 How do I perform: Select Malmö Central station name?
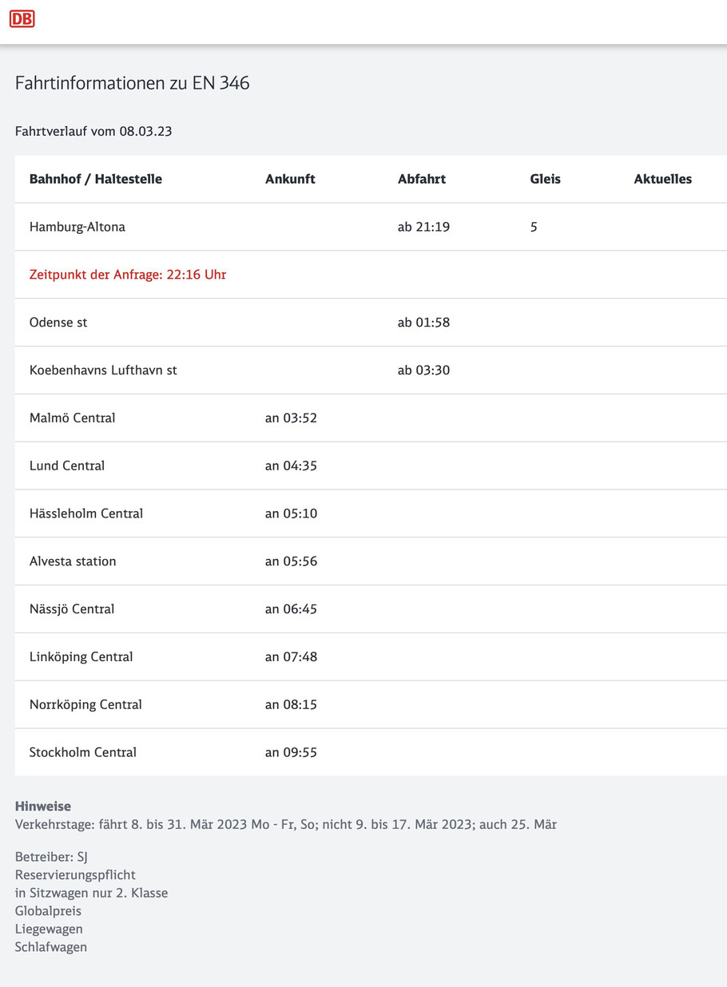(72, 418)
